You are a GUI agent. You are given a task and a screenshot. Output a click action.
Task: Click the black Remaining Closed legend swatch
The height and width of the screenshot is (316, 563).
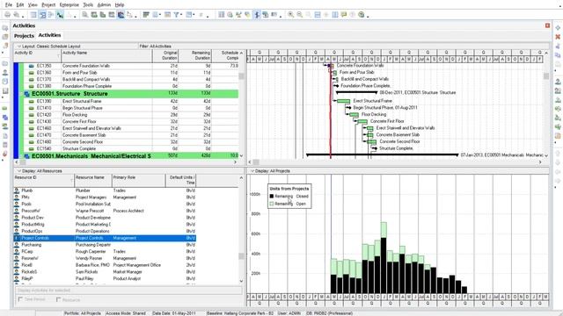(x=272, y=197)
